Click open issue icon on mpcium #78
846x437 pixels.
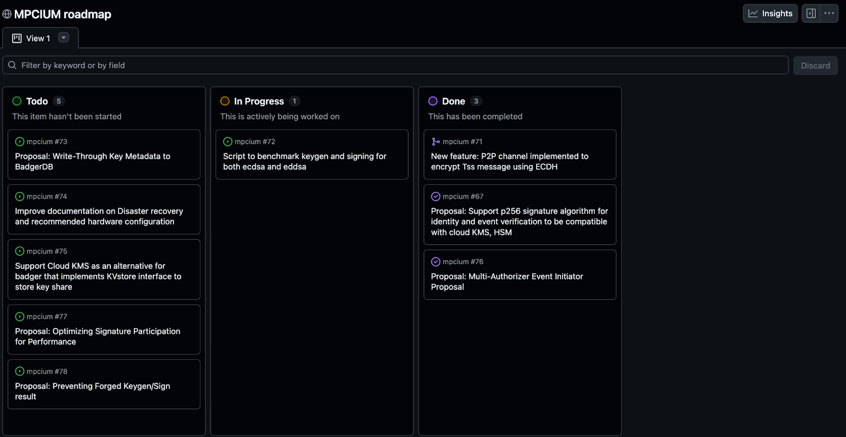20,371
